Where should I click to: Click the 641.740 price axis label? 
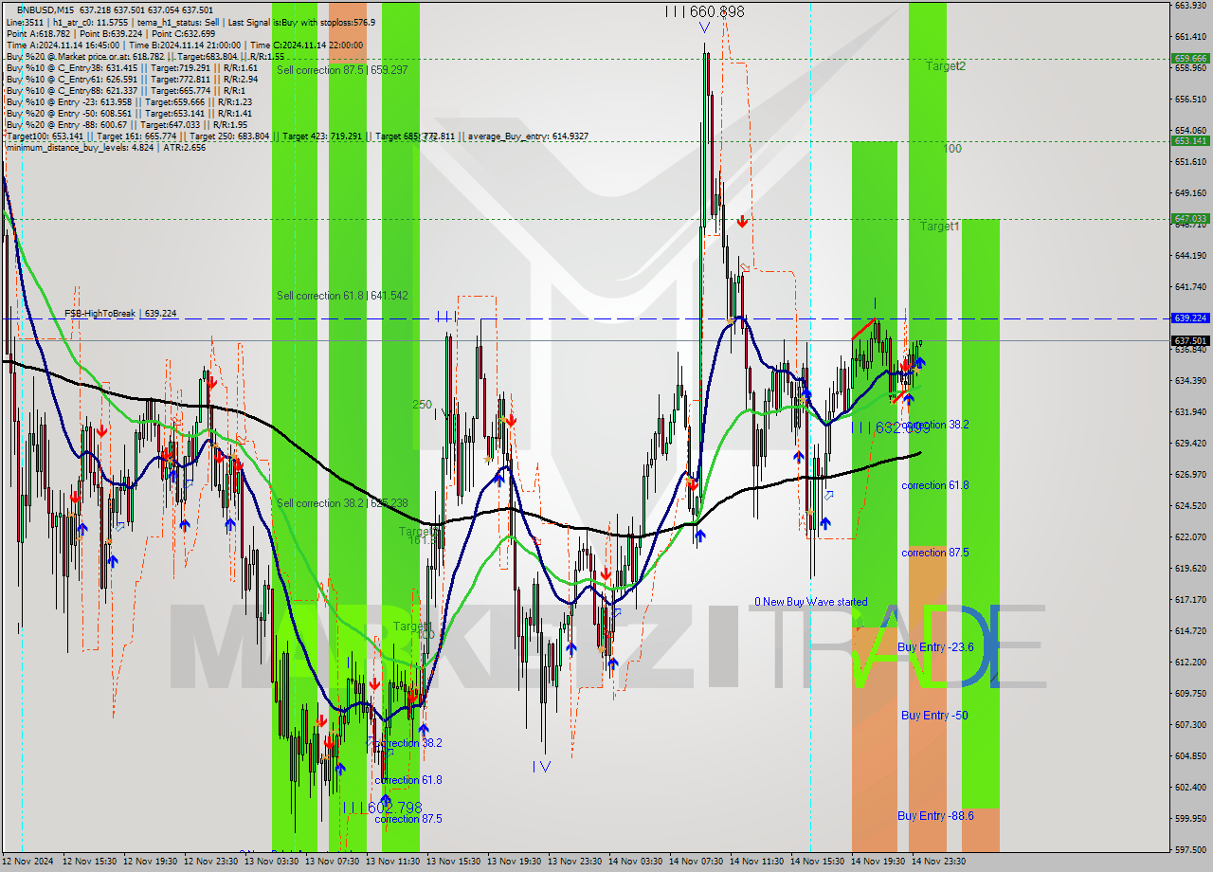coord(1190,287)
